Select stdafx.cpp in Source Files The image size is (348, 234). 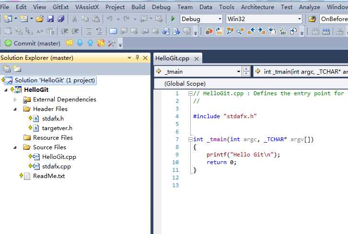pos(57,167)
